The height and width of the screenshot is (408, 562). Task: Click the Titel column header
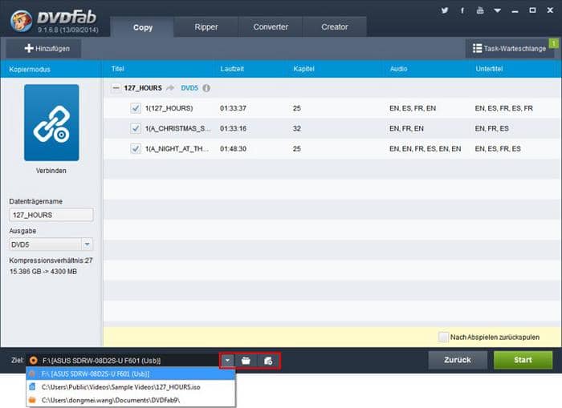[117, 69]
